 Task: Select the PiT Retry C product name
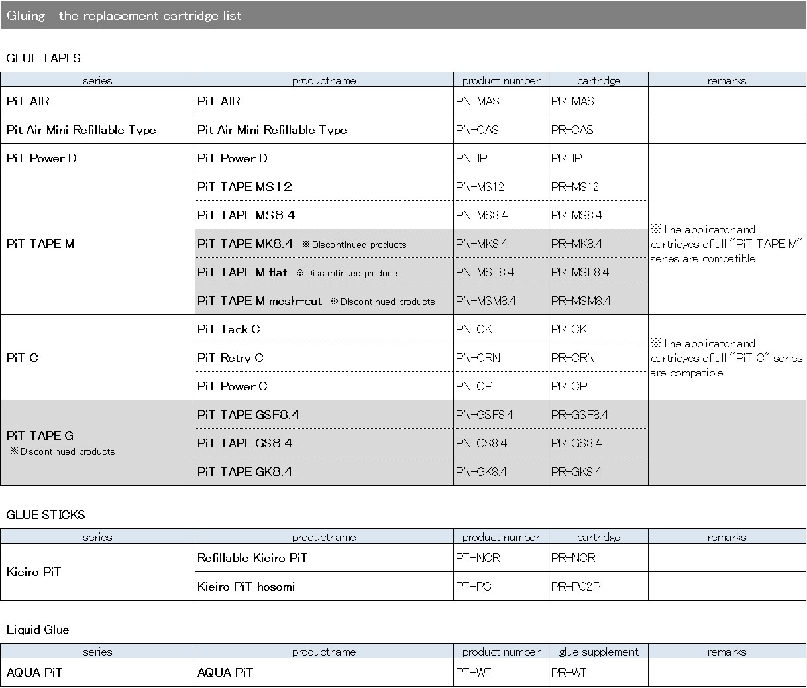click(231, 358)
